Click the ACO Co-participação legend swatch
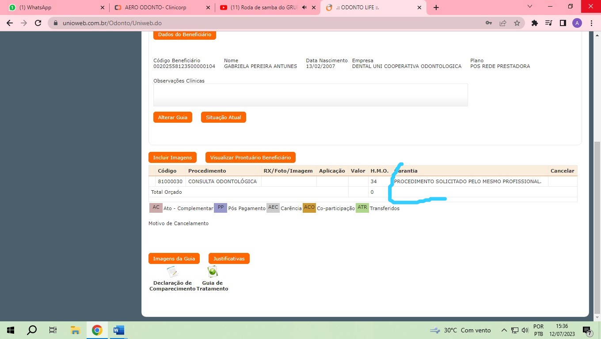 (309, 207)
